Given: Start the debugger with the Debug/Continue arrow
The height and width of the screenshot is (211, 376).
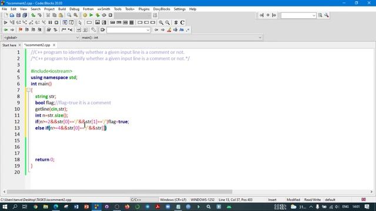Looking at the screenshot, I should (x=5, y=22).
